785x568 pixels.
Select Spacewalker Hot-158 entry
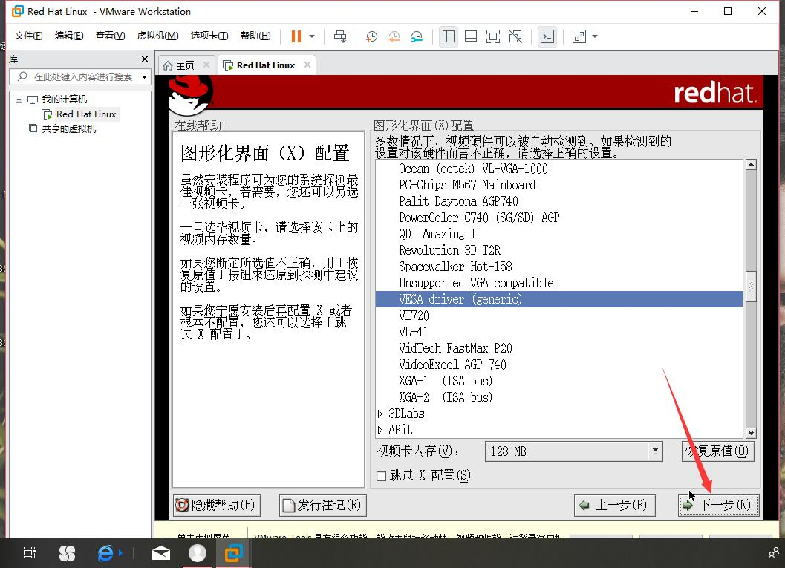click(x=558, y=267)
